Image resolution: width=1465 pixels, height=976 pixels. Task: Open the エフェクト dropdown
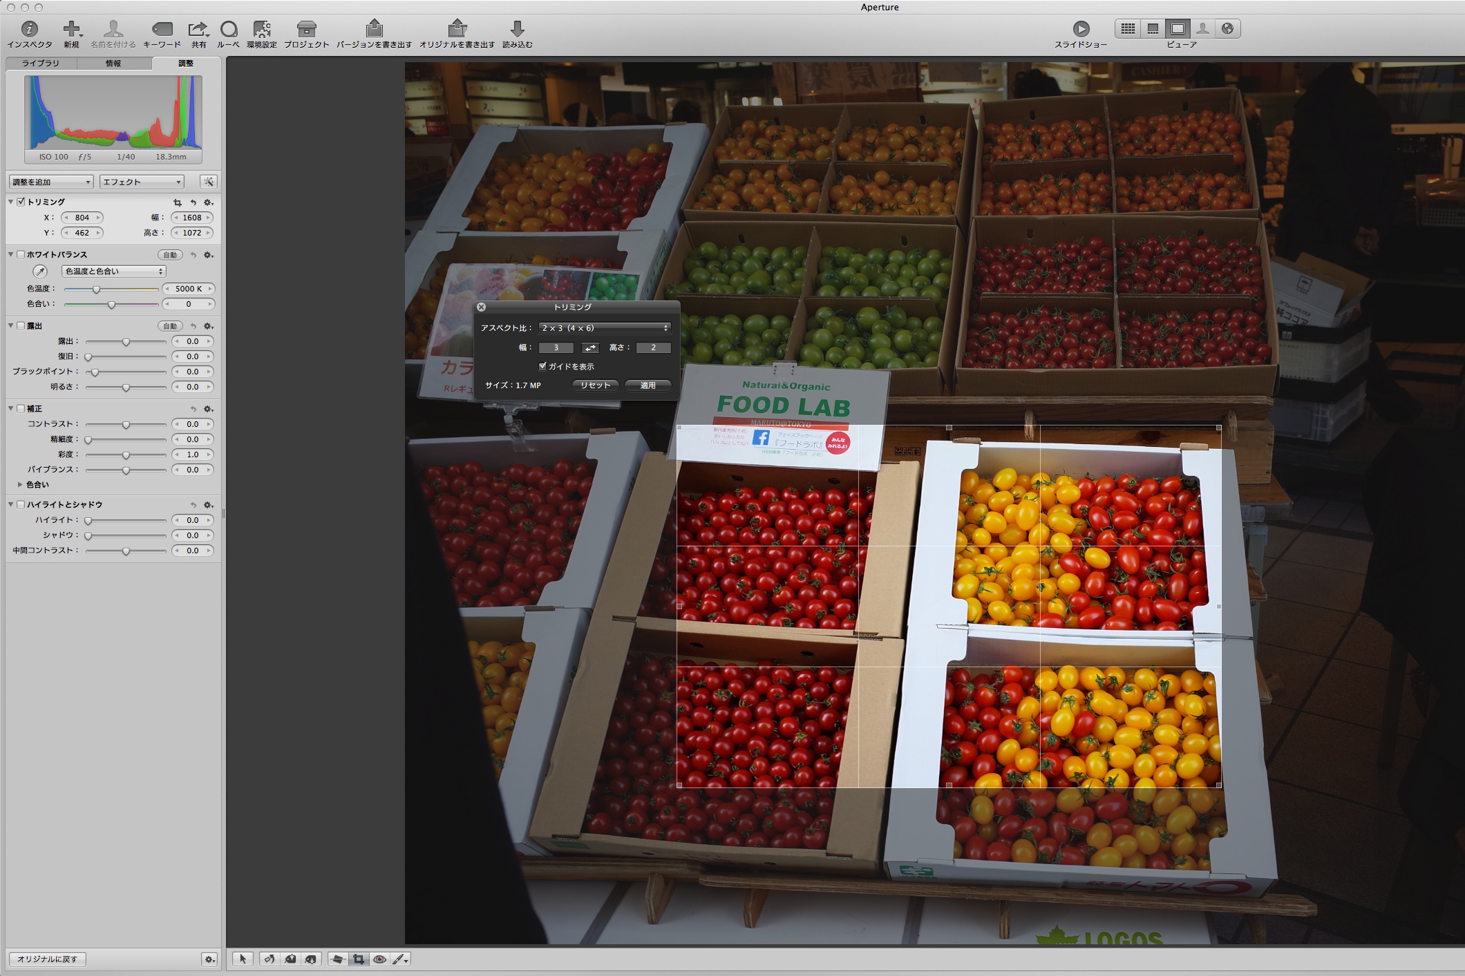click(142, 182)
